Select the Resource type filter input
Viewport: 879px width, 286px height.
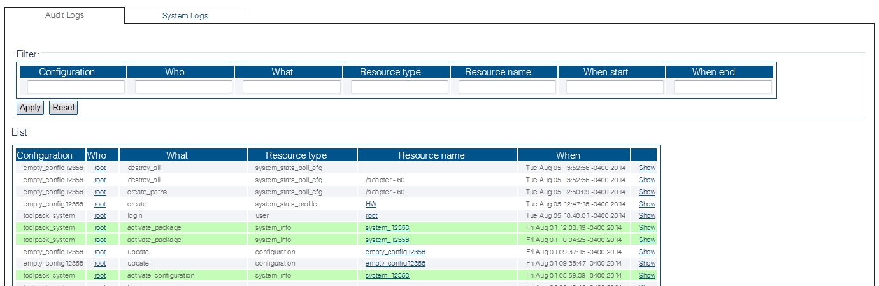coord(399,87)
